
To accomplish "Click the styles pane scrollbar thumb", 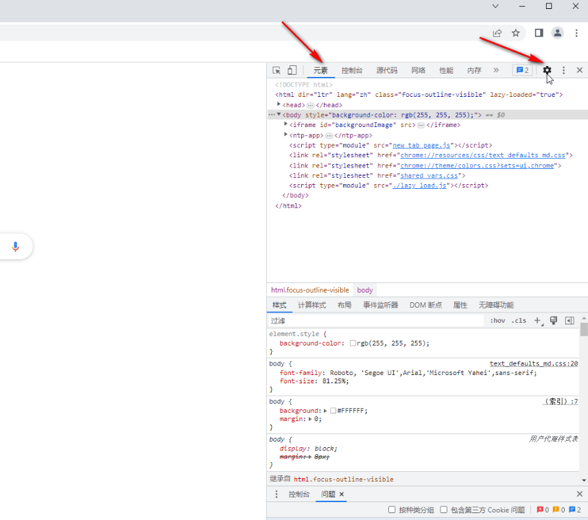I will point(584,329).
